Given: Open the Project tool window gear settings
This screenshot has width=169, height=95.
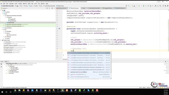Looking at the screenshot, I should [52, 8].
